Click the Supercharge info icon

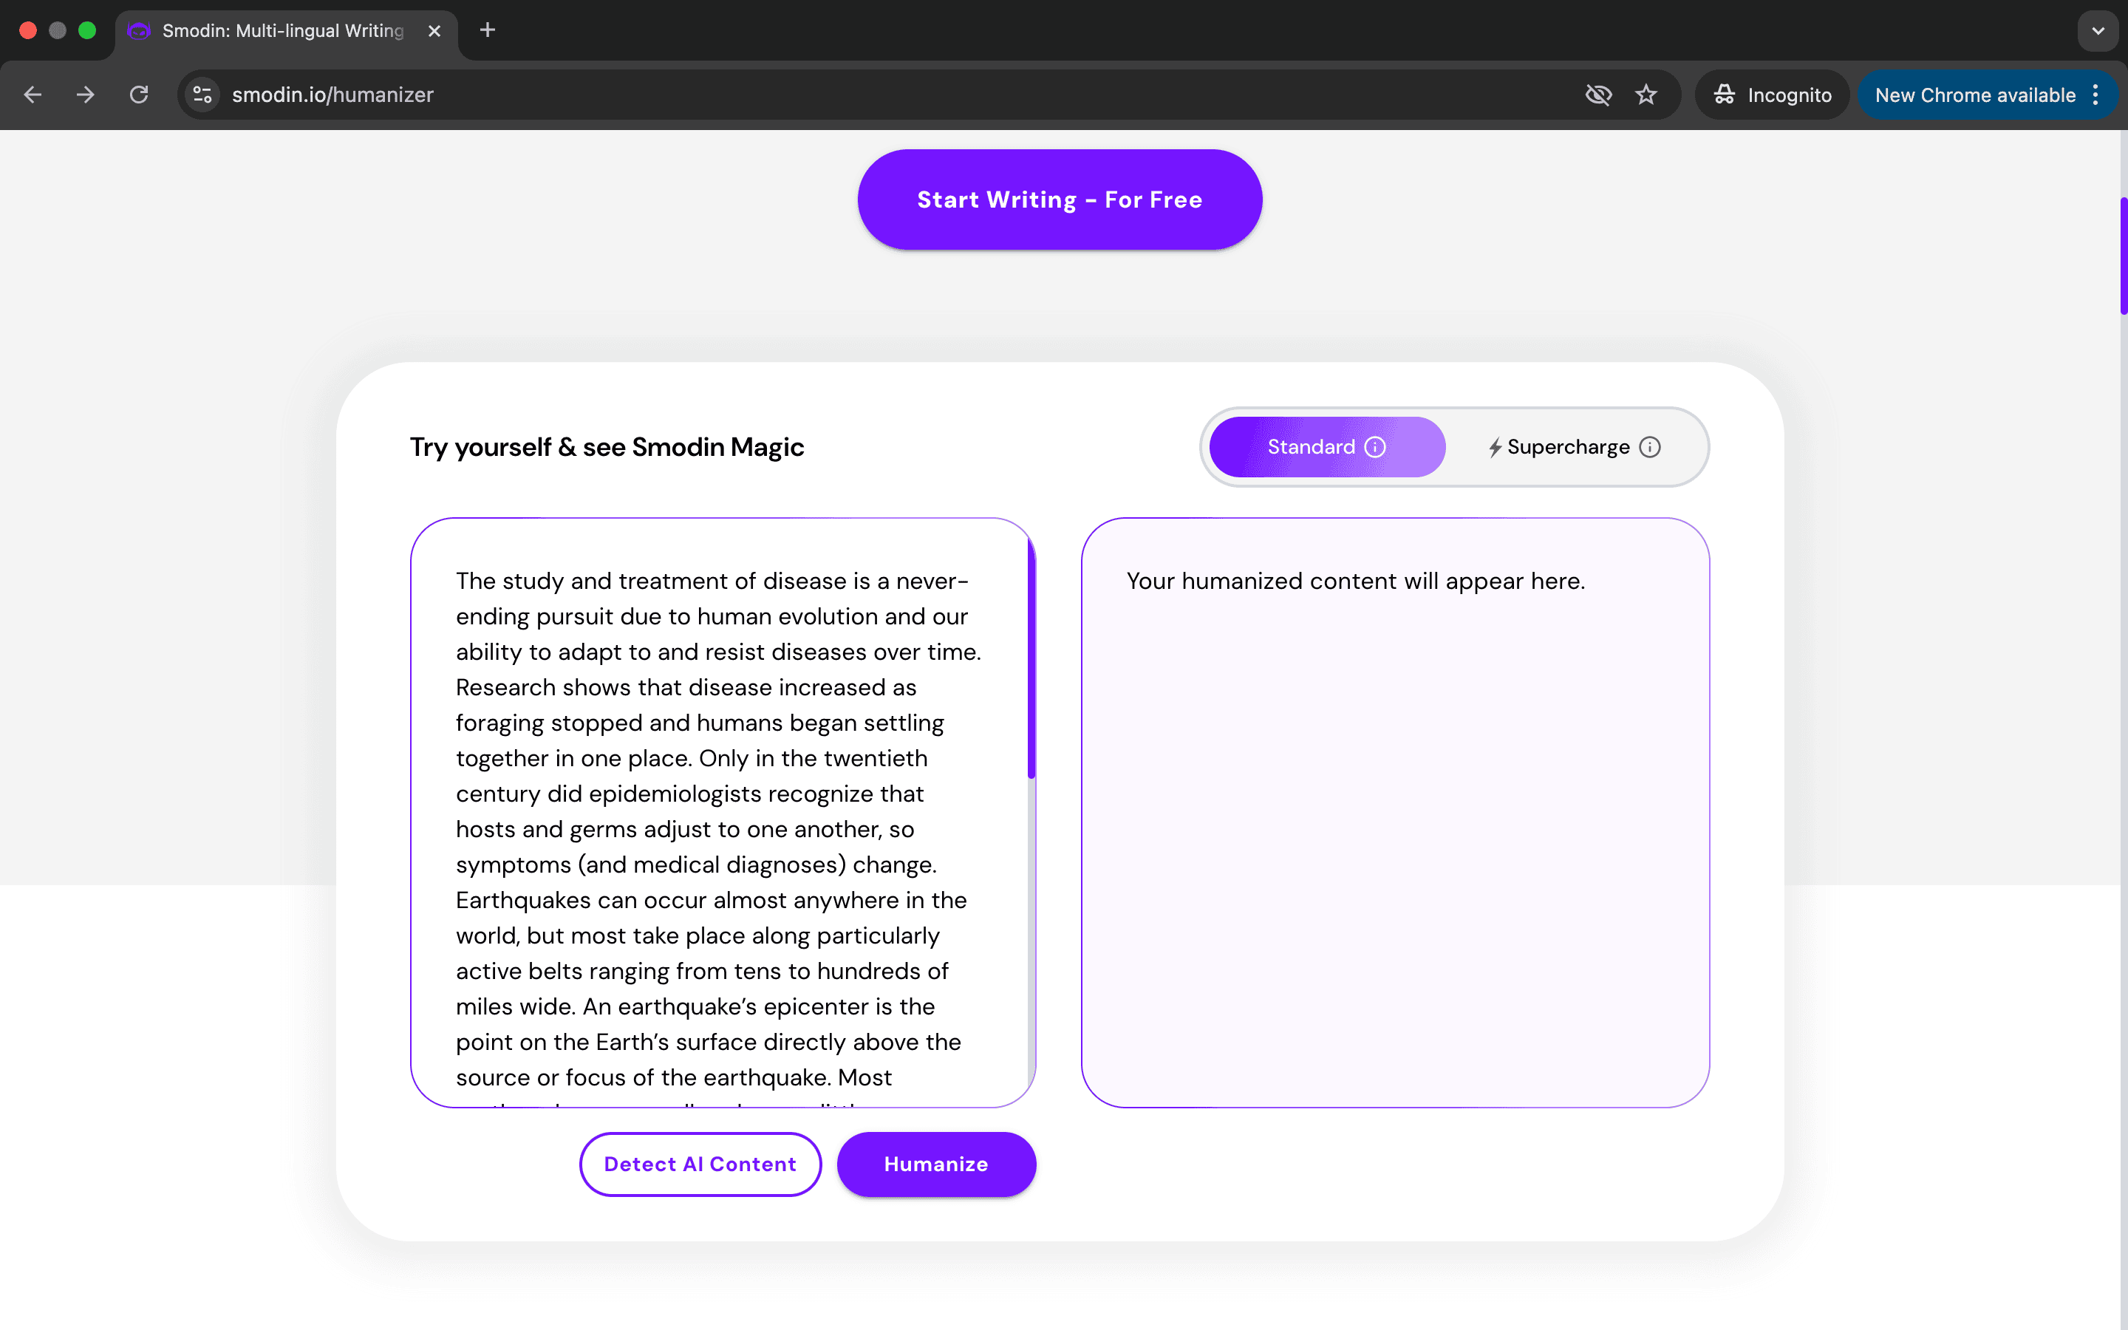[x=1650, y=447]
